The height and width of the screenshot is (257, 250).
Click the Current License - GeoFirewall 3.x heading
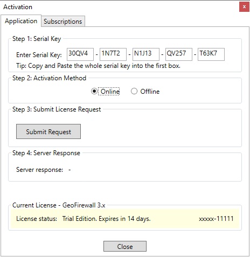(x=59, y=205)
